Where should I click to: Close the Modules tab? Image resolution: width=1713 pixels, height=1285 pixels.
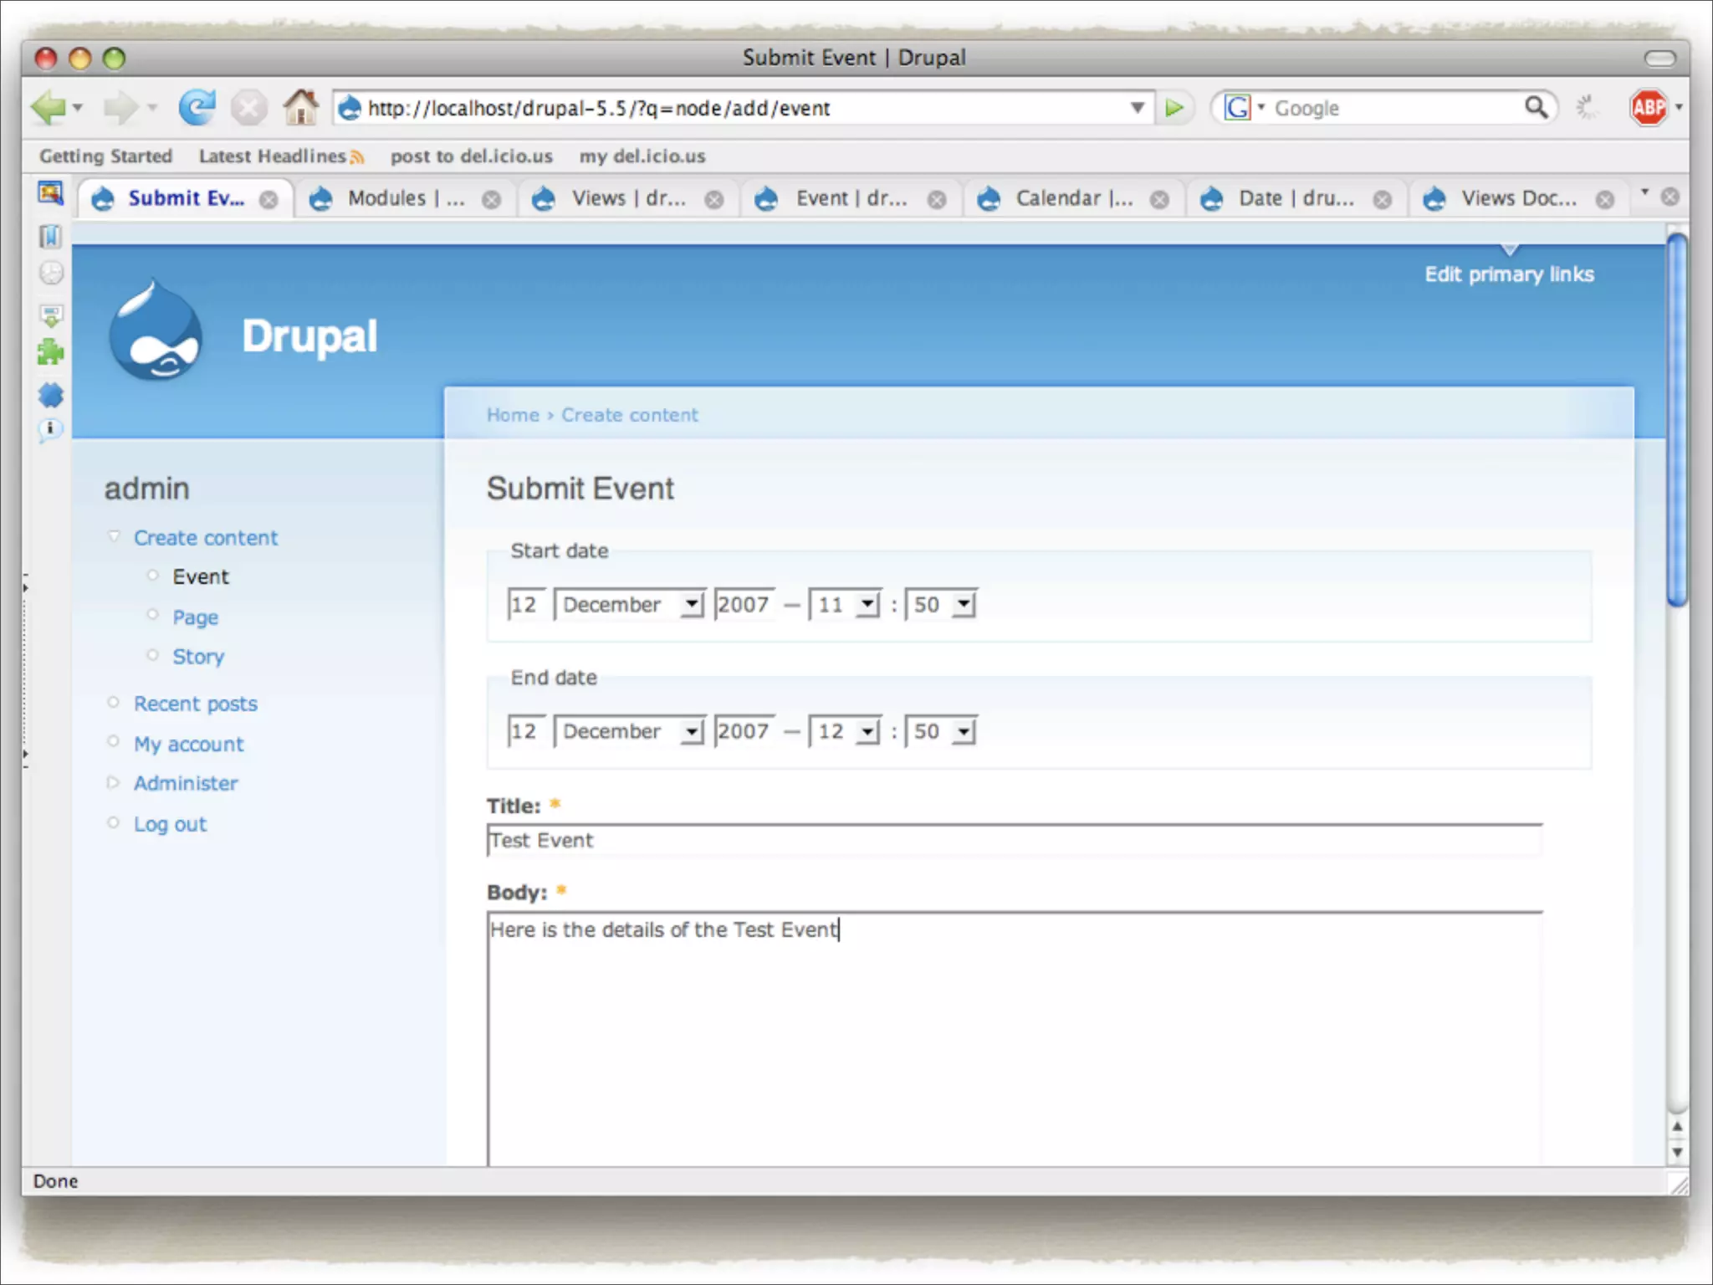[x=492, y=200]
